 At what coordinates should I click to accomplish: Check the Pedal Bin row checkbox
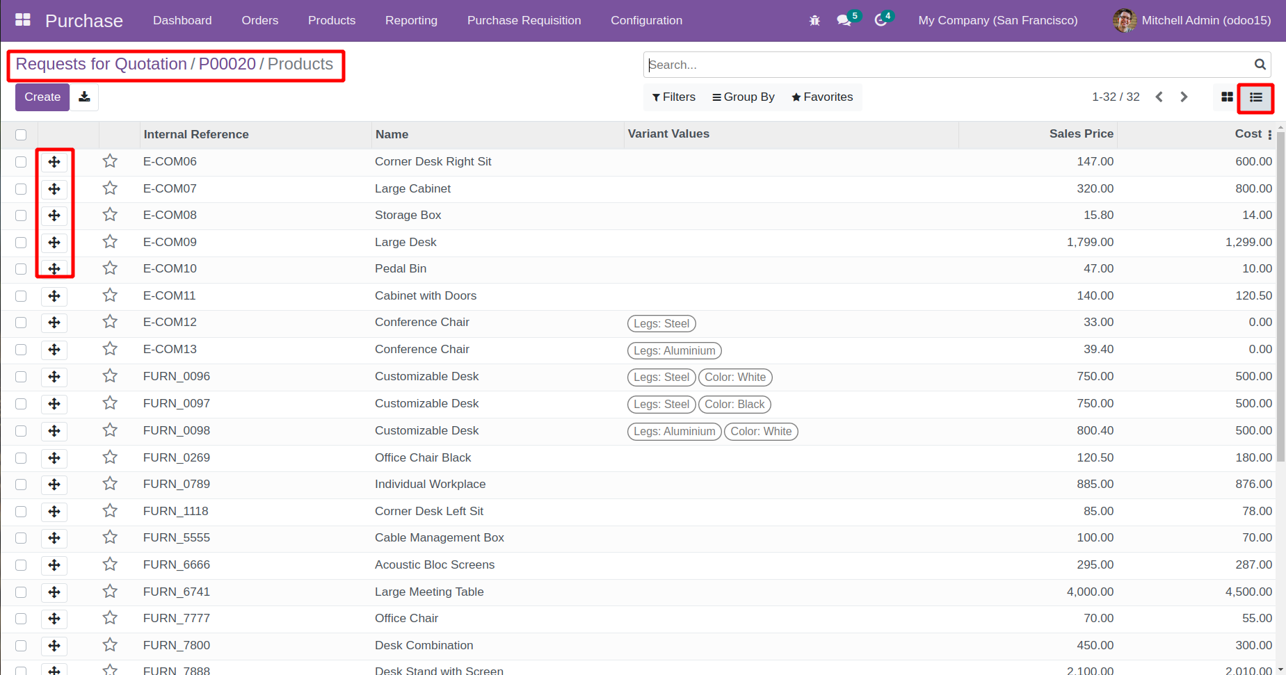[21, 269]
